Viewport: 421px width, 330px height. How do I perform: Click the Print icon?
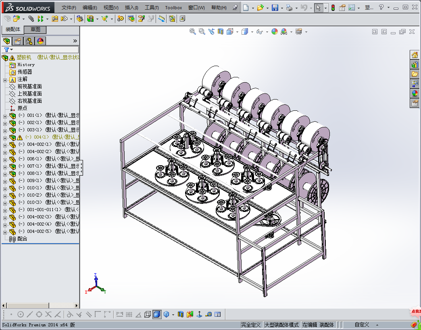click(x=289, y=8)
